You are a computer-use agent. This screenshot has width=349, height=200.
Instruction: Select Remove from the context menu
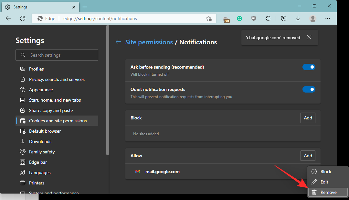tap(328, 192)
